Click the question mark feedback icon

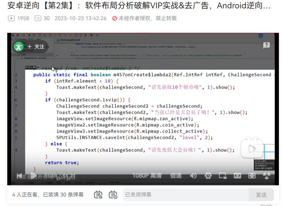click(266, 45)
